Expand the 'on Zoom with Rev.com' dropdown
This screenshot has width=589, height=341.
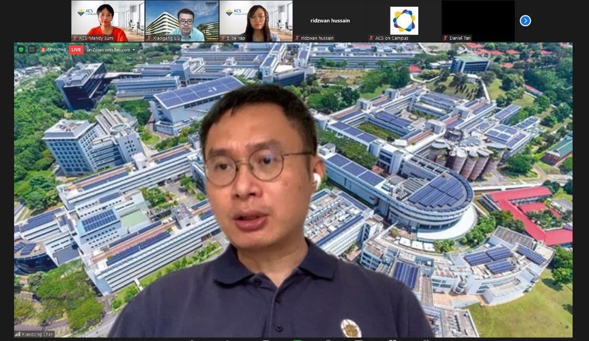coord(134,50)
